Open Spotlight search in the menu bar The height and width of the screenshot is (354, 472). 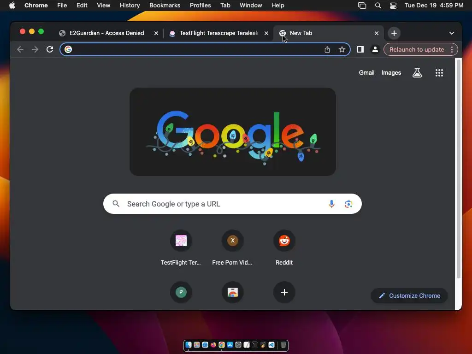point(378,6)
